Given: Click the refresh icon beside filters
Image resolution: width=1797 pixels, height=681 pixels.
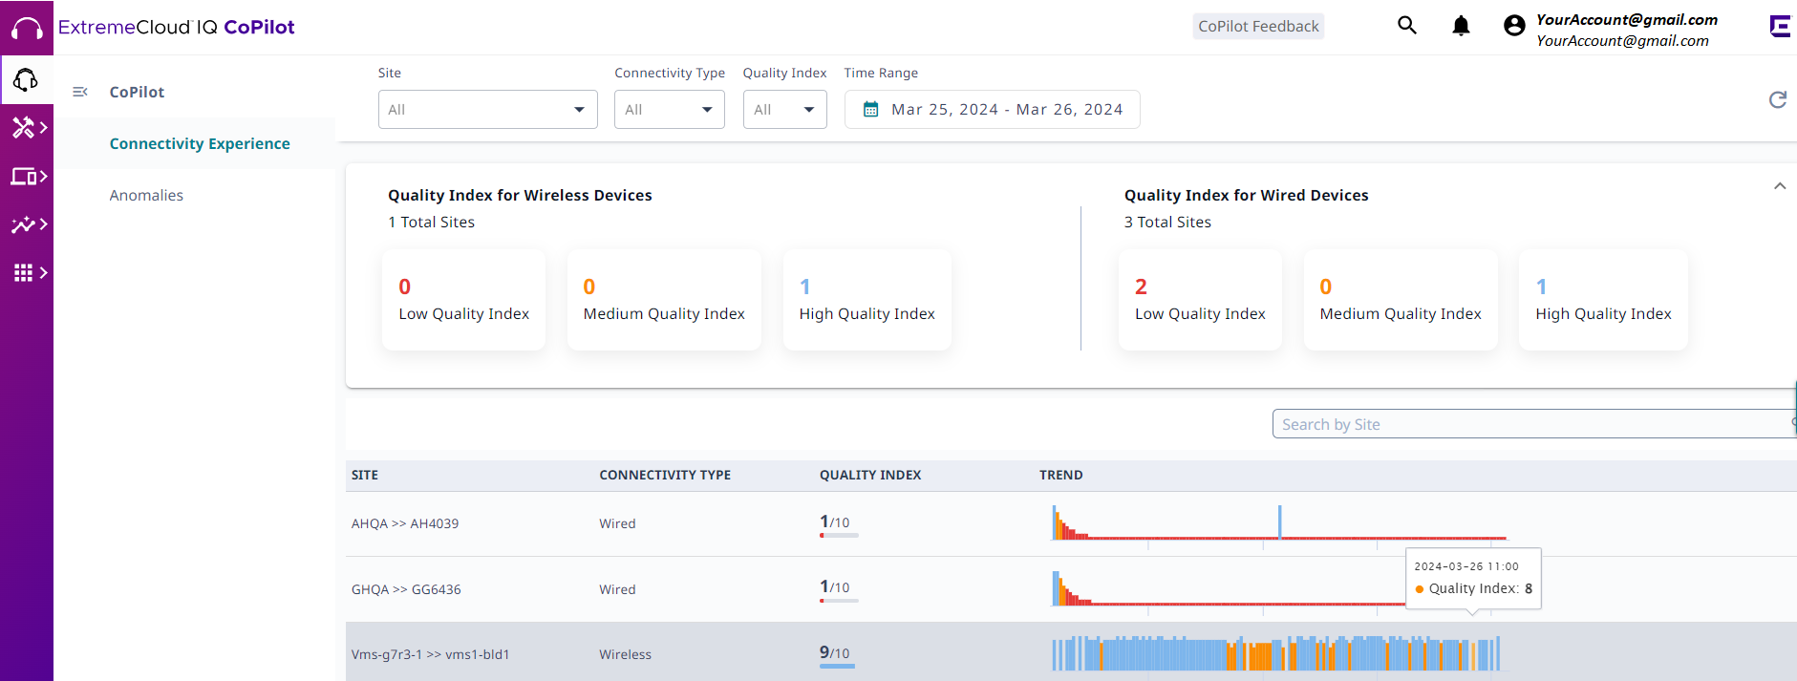Looking at the screenshot, I should (1777, 100).
